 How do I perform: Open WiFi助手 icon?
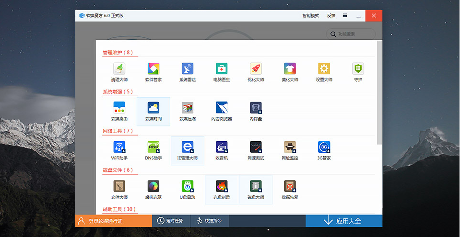pyautogui.click(x=119, y=150)
